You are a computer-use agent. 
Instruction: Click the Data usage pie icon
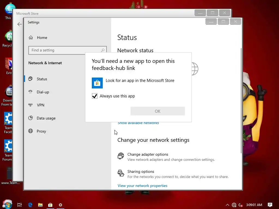pyautogui.click(x=31, y=118)
